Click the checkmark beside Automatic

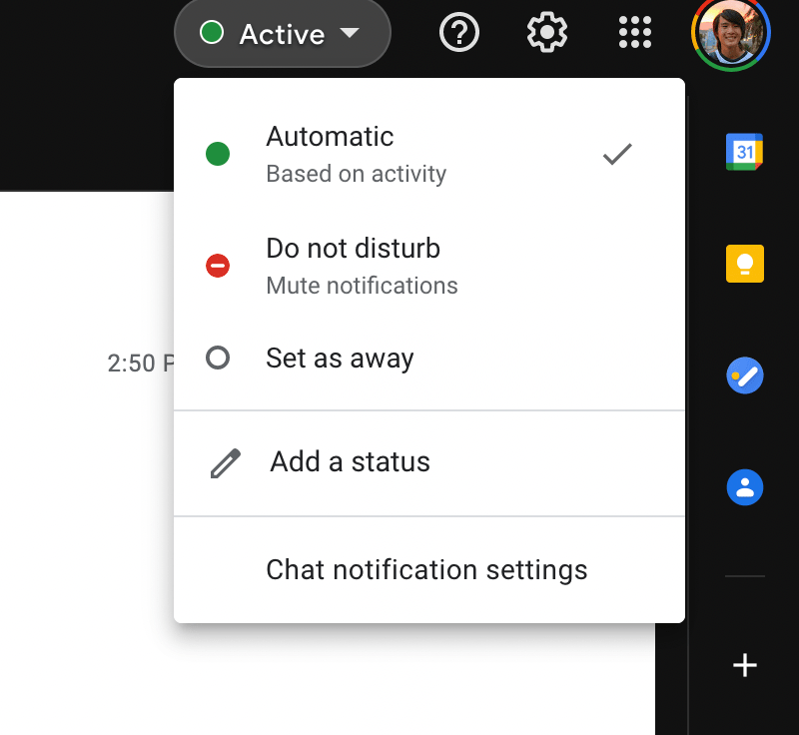point(617,154)
